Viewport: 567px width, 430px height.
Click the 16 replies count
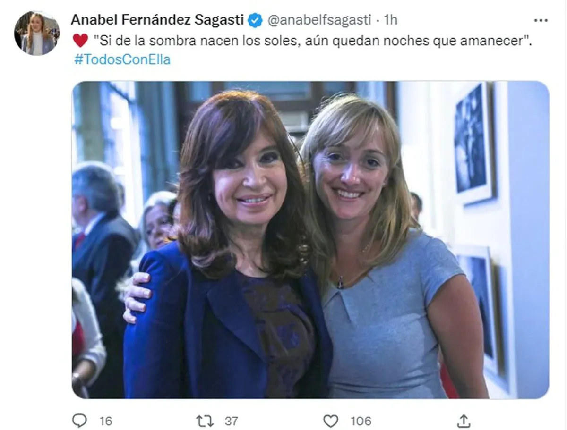[x=106, y=421]
